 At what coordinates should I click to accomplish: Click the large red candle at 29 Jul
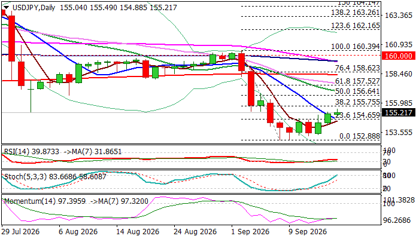tap(12, 38)
